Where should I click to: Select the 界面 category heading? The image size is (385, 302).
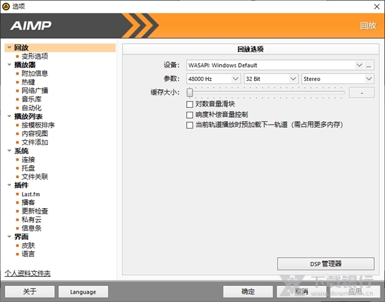click(x=21, y=237)
